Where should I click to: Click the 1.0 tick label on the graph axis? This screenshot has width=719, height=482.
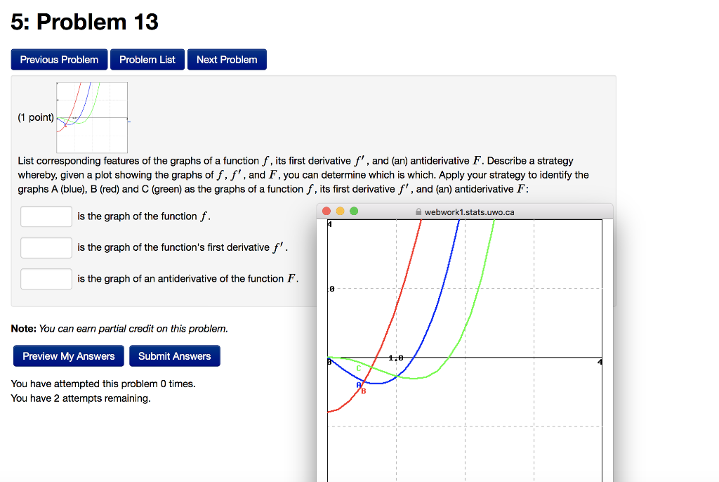(x=396, y=358)
